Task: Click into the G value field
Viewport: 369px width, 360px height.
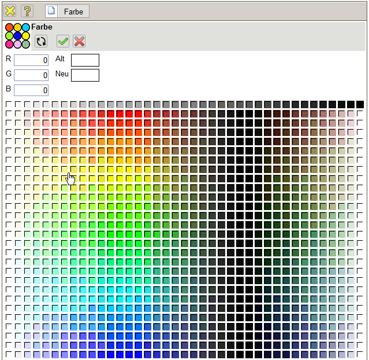Action: point(31,75)
